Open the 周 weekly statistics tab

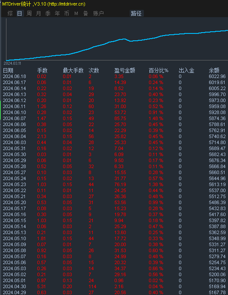coord(29,13)
